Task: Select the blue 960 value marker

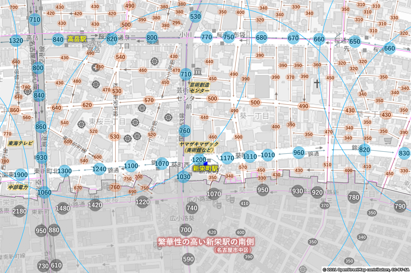Action: (x=299, y=153)
